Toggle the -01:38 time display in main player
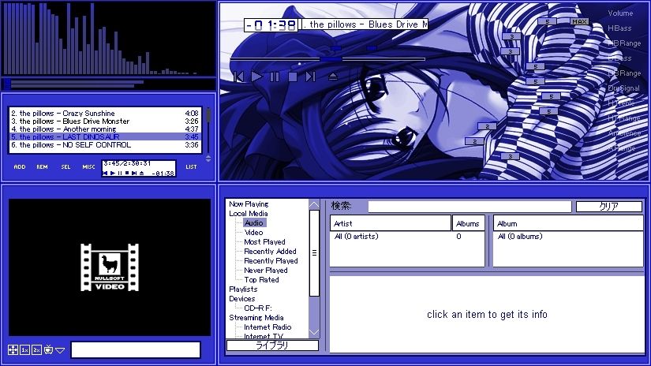 [271, 25]
